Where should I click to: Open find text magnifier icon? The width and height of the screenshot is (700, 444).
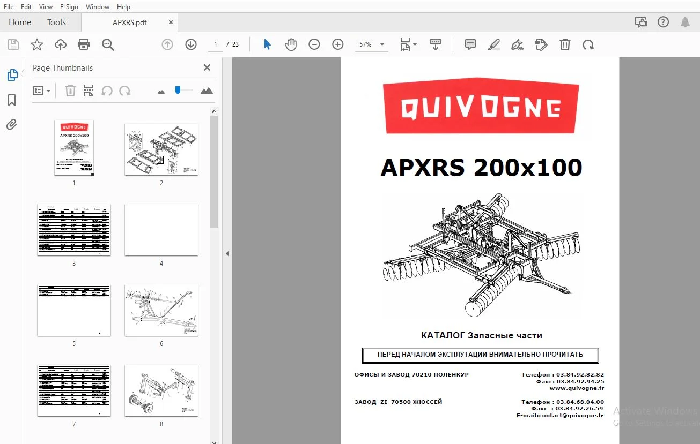coord(108,45)
